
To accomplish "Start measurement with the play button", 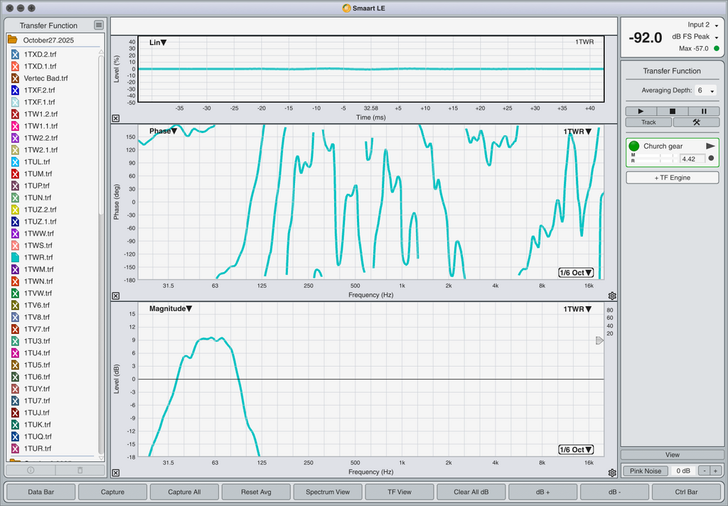I will point(641,111).
